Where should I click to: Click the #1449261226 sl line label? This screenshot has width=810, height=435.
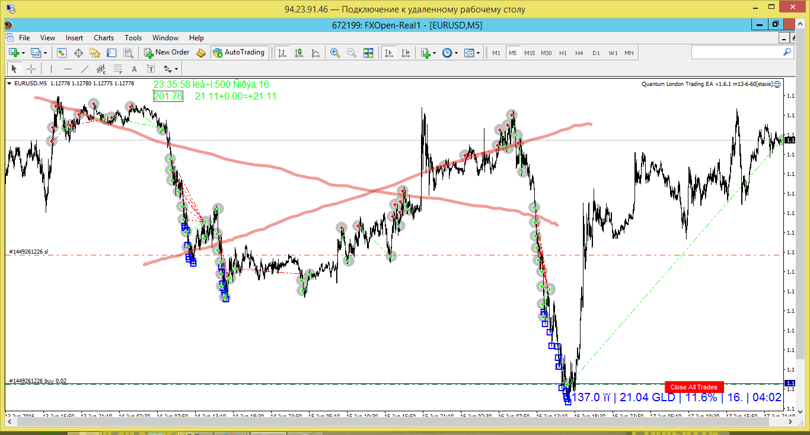pos(28,252)
